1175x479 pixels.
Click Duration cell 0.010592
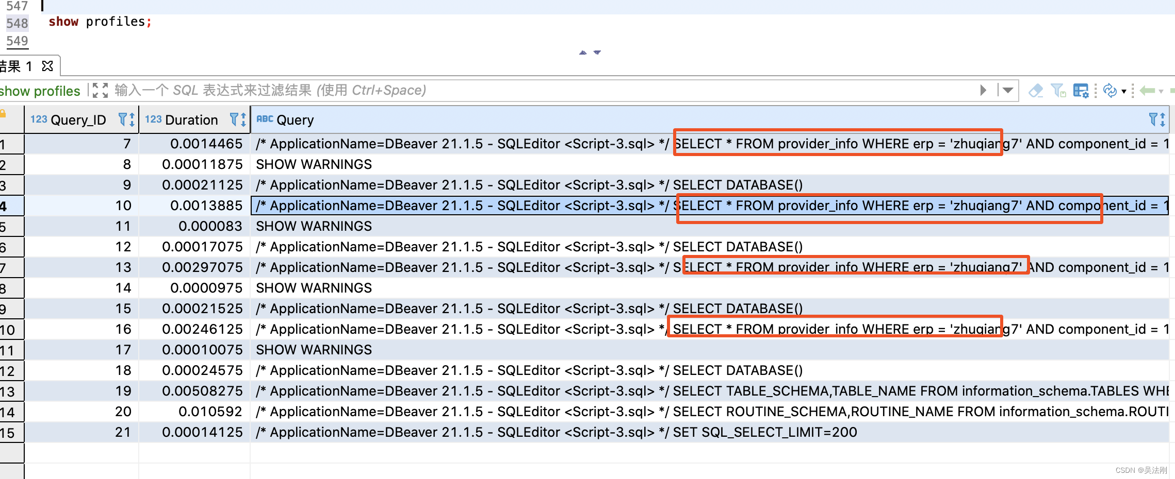pos(194,412)
